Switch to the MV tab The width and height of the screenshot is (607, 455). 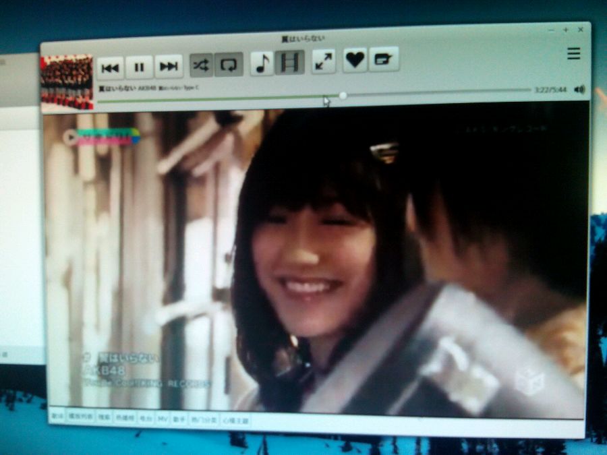(163, 419)
